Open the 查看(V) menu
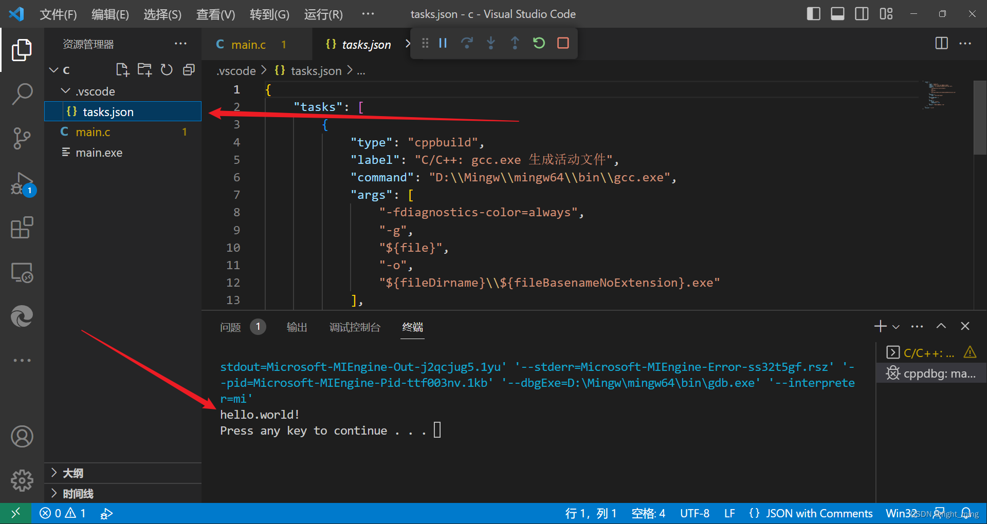This screenshot has height=524, width=987. tap(215, 14)
